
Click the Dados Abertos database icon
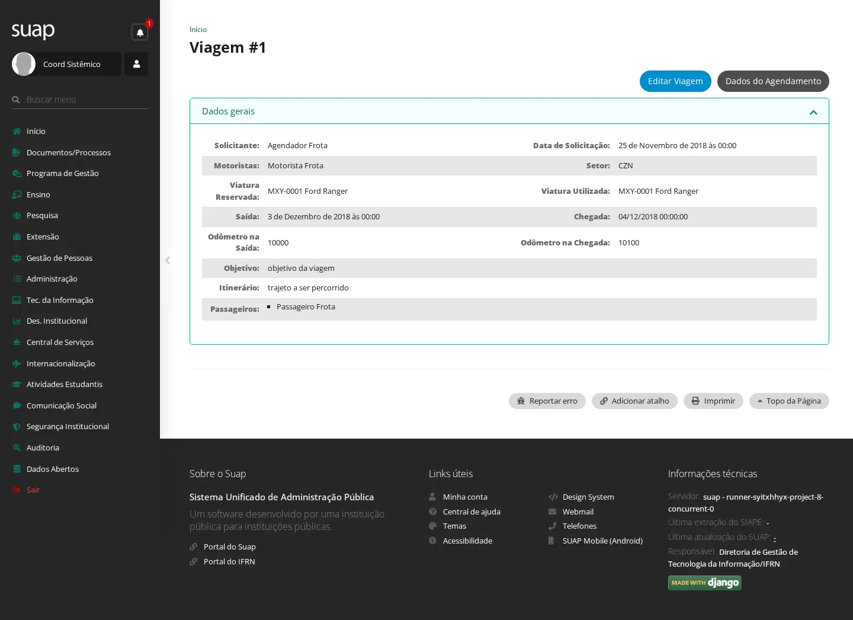point(17,469)
